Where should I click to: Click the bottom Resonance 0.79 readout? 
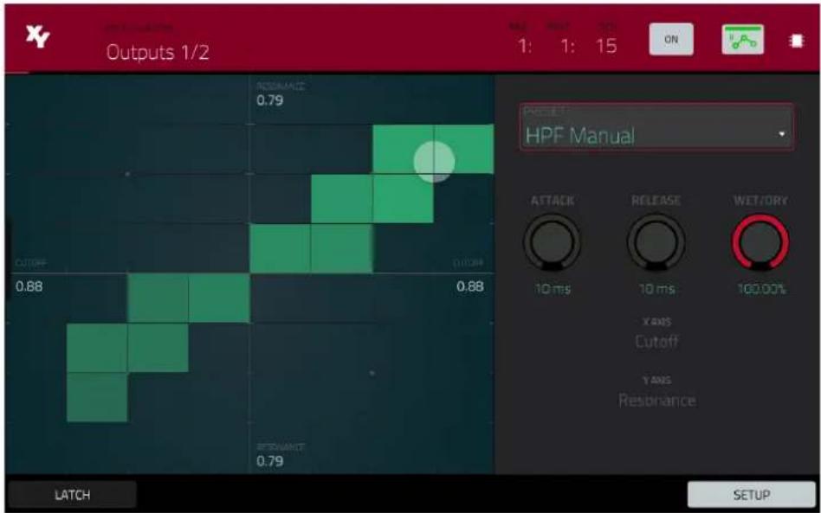[x=269, y=461]
